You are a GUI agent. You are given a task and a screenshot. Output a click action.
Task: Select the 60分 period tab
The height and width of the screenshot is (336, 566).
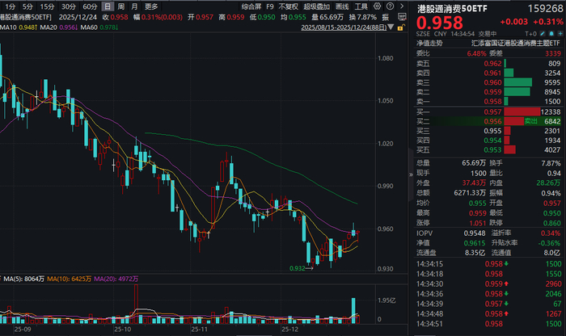point(90,6)
